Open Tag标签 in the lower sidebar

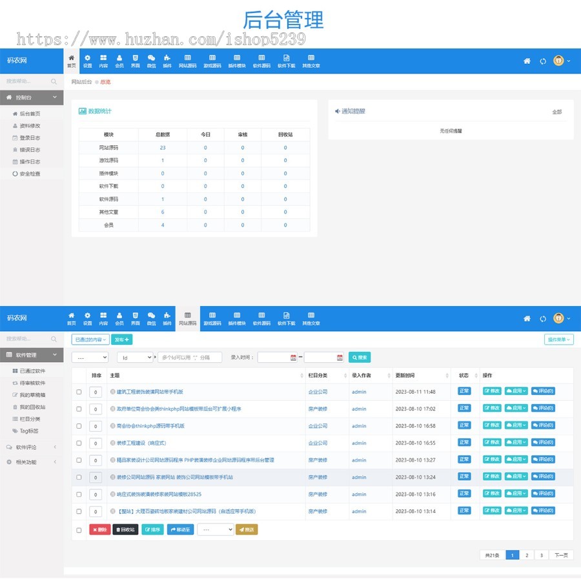point(25,431)
